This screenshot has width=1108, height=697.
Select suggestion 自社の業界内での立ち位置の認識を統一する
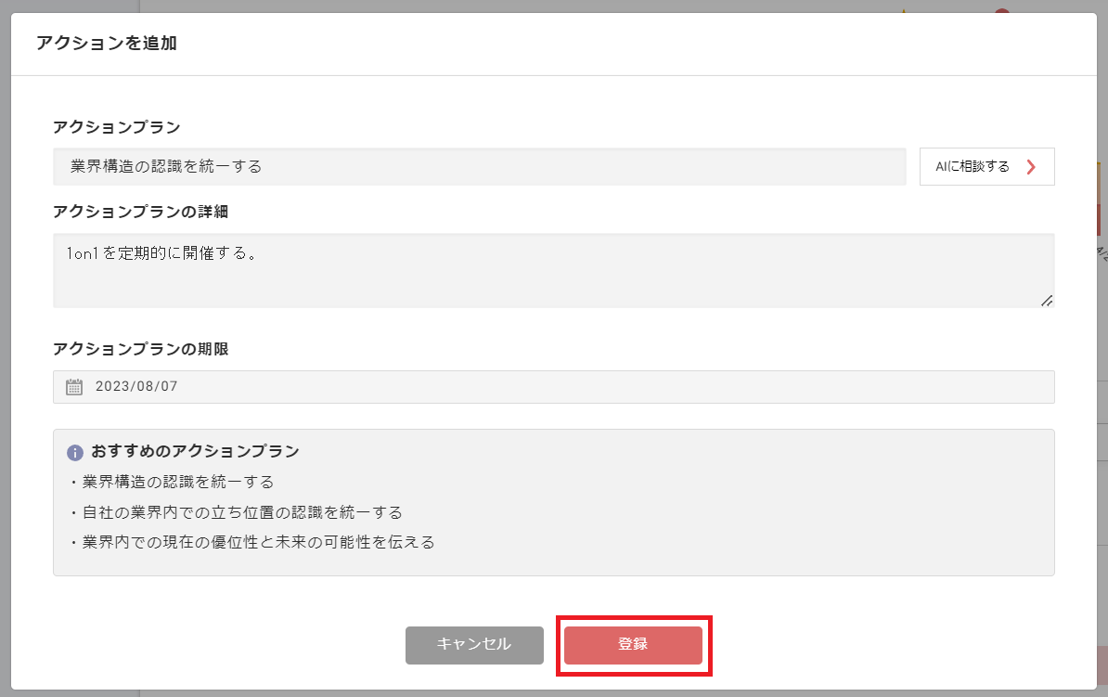click(x=241, y=512)
